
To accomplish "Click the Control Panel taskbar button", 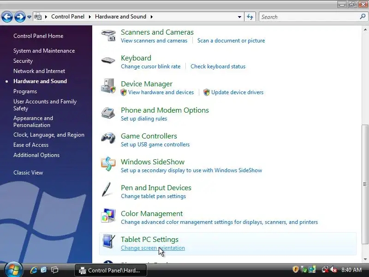I will pyautogui.click(x=111, y=270).
